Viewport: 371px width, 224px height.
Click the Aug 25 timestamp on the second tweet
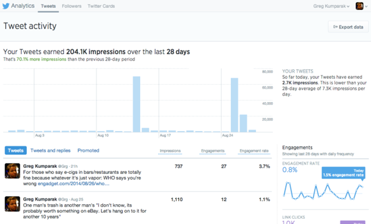pyautogui.click(x=77, y=200)
